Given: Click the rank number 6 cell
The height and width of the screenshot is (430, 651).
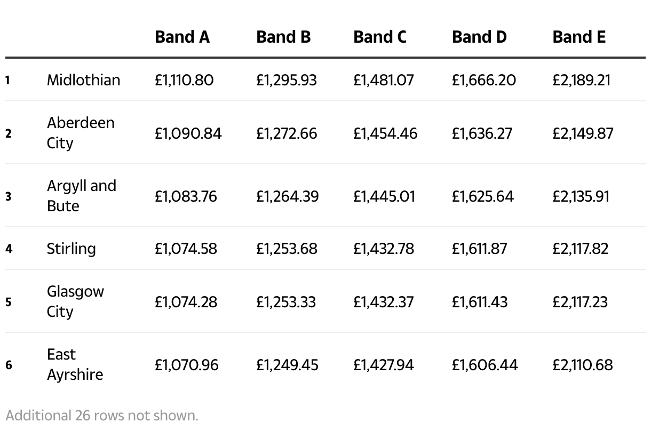Looking at the screenshot, I should 9,365.
